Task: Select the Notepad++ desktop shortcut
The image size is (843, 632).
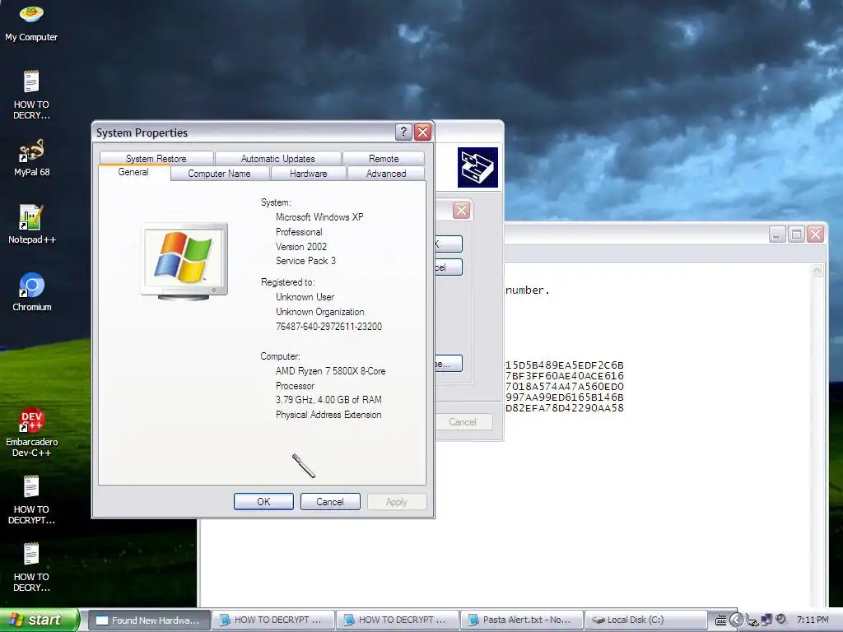Action: coord(31,225)
